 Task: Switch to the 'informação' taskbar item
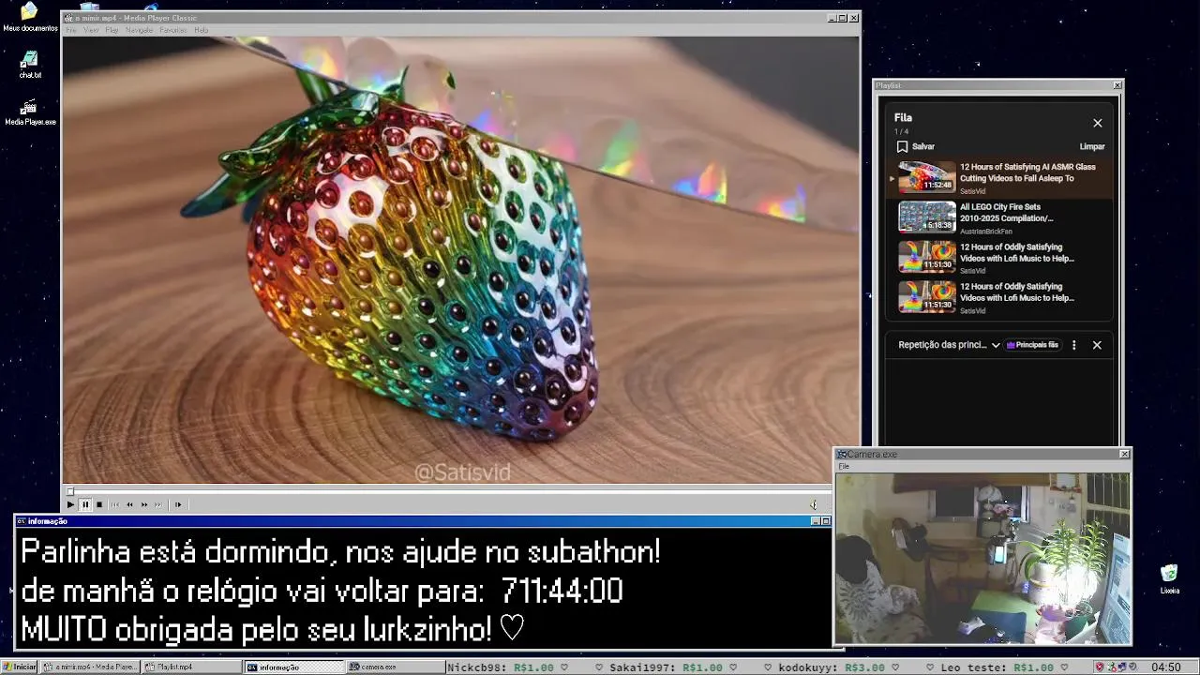tap(294, 667)
